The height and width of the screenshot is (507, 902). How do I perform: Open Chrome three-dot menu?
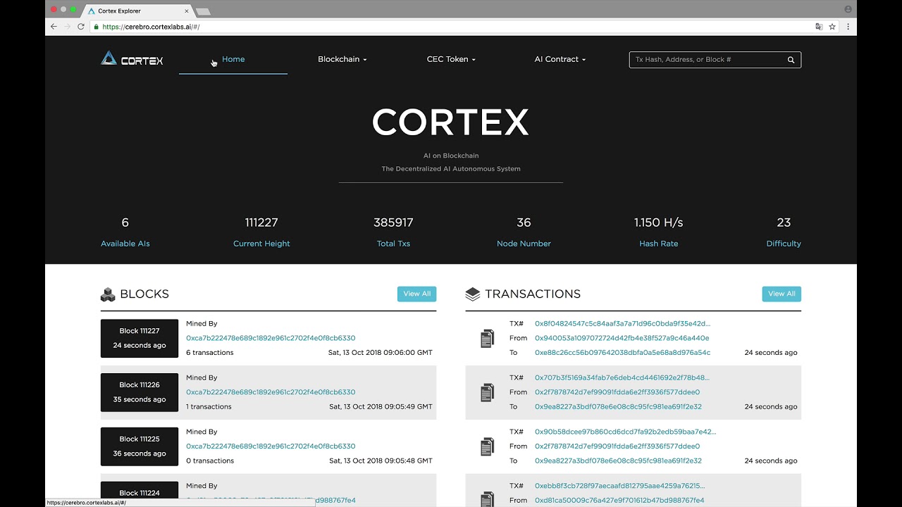click(x=848, y=27)
